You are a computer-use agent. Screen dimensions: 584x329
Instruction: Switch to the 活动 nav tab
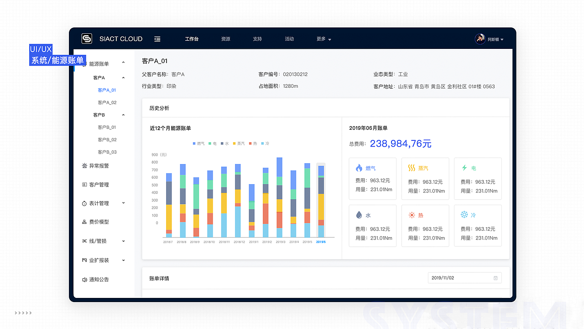(289, 39)
